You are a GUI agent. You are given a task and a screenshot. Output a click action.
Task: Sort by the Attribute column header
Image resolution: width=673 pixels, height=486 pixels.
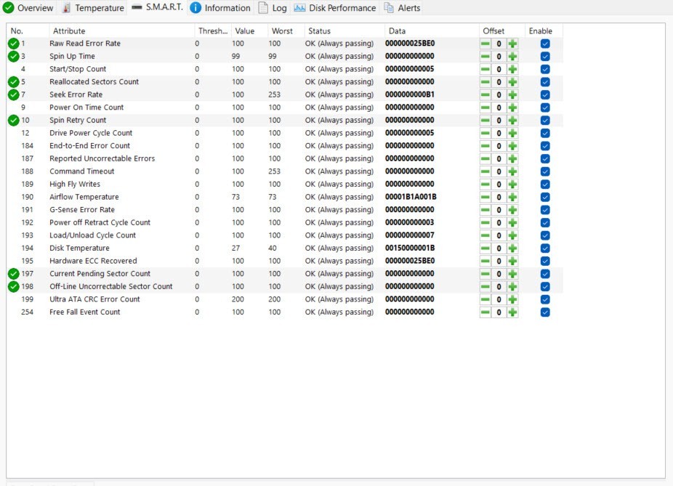point(121,31)
